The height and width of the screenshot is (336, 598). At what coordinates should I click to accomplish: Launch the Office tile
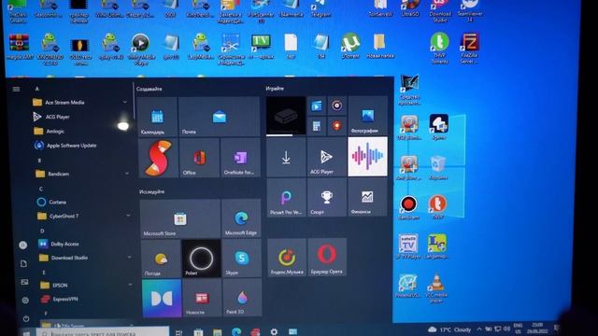[199, 158]
